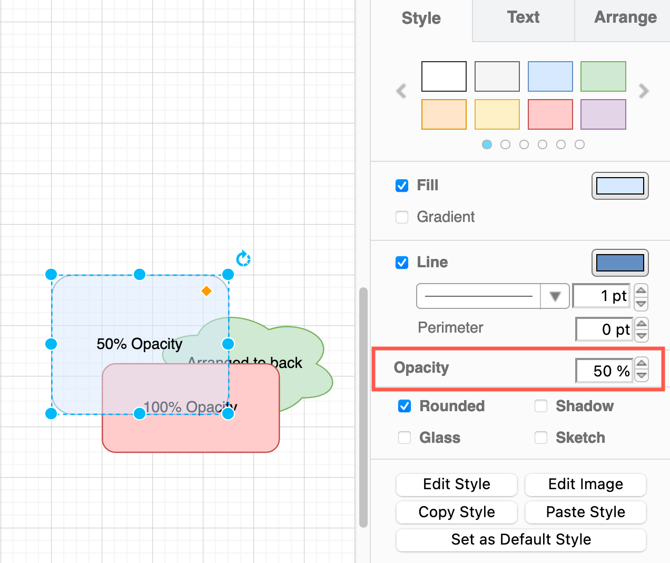
Task: Switch to the Arrange tab
Action: (x=625, y=17)
